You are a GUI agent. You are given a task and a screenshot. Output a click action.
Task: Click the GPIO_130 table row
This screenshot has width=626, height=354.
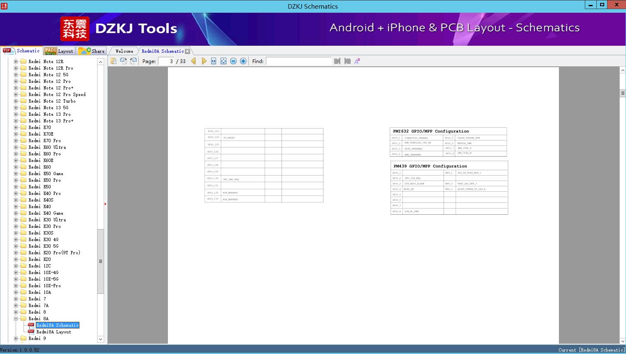(x=264, y=179)
